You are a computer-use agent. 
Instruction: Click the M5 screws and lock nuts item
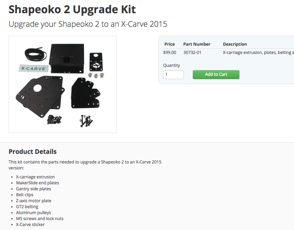40,218
